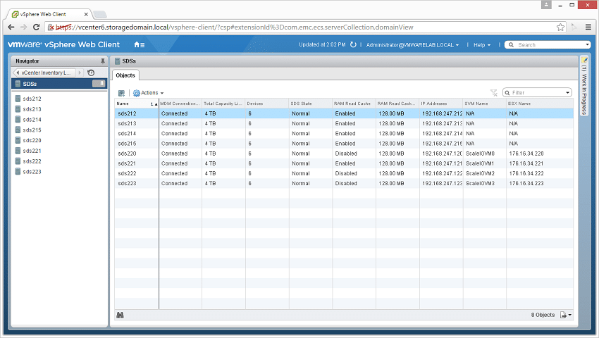Select the sds214 row in table
The image size is (599, 338).
click(x=344, y=133)
